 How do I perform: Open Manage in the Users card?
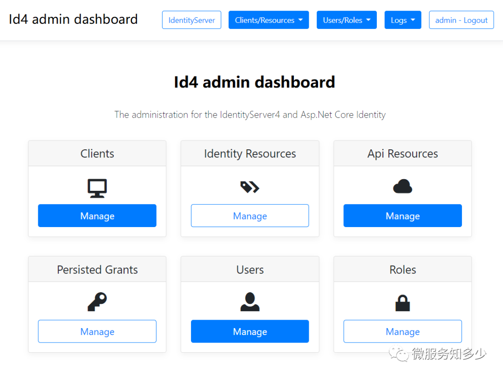tap(250, 331)
